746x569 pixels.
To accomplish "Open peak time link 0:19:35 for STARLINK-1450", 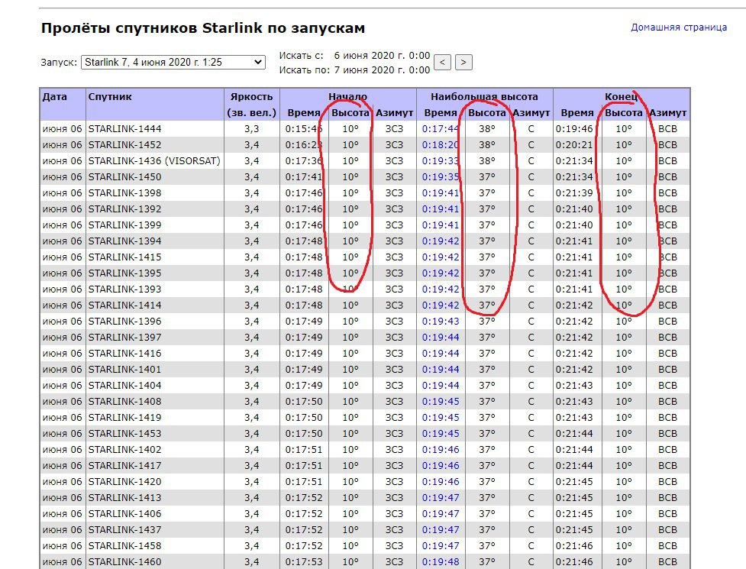I will (441, 177).
